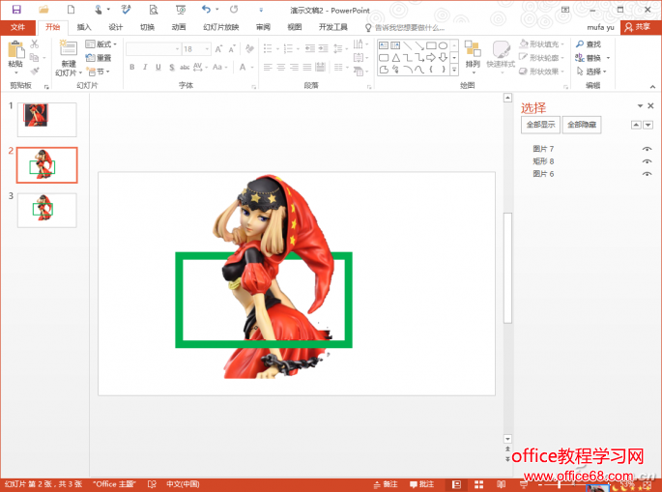Select slide 3 thumbnail in slide panel
Screen dimensions: 662x492
pyautogui.click(x=46, y=209)
